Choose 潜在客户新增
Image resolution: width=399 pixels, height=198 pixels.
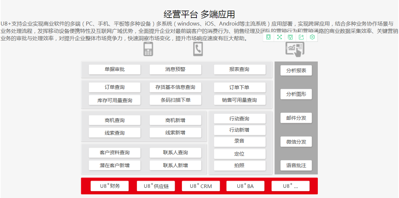coord(115,165)
